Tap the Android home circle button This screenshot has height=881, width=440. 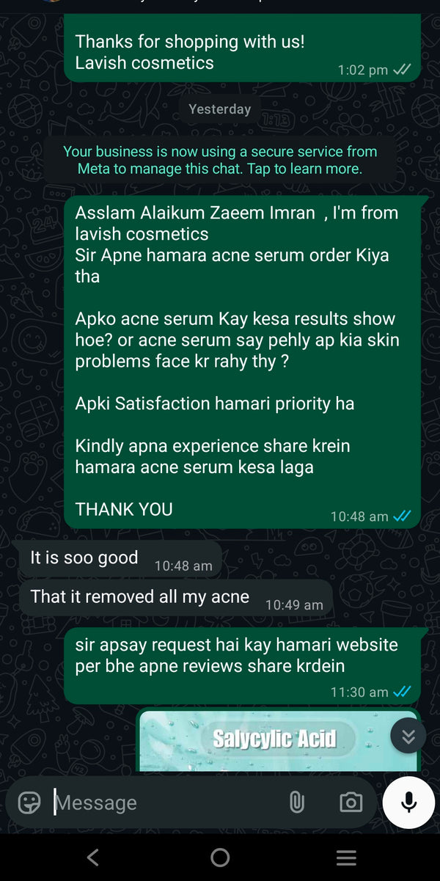[x=219, y=857]
